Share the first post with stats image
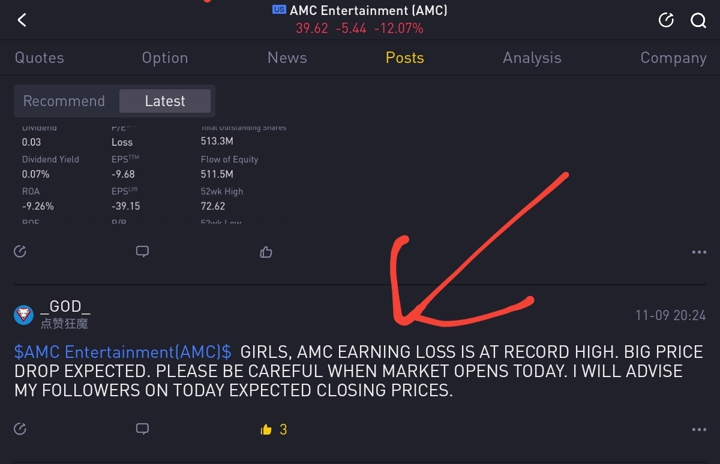This screenshot has height=464, width=720. [x=20, y=252]
